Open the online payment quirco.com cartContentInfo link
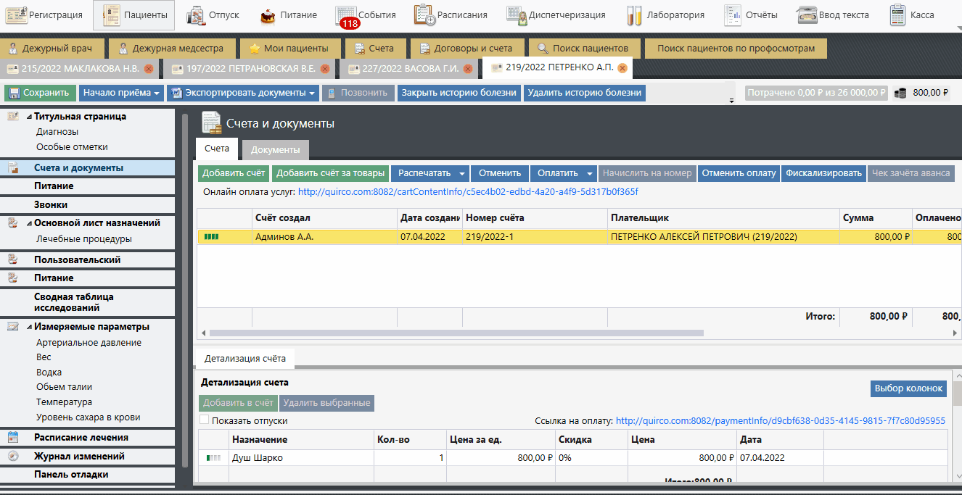Screen dimensions: 962x495 pos(468,192)
